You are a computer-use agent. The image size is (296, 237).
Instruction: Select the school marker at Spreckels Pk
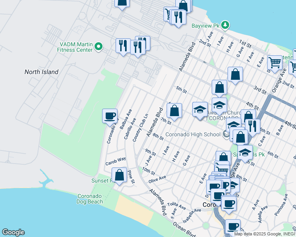245,153
